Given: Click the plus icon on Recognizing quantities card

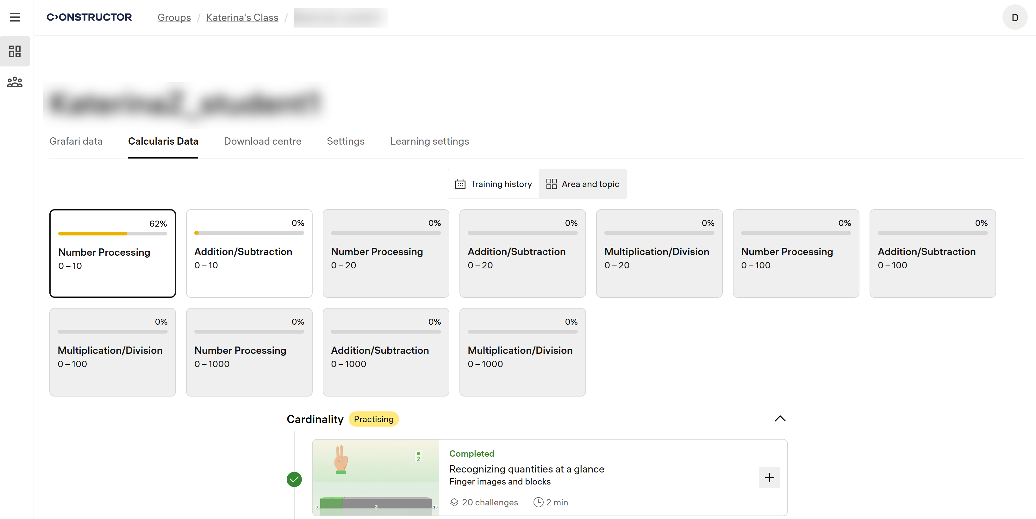Looking at the screenshot, I should 769,478.
